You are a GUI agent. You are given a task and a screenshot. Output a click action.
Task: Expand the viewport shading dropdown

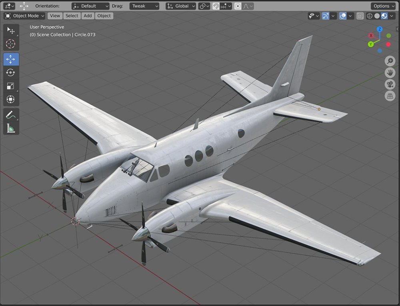391,16
